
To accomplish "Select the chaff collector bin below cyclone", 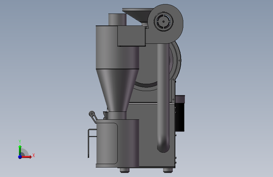I will click(117, 144).
